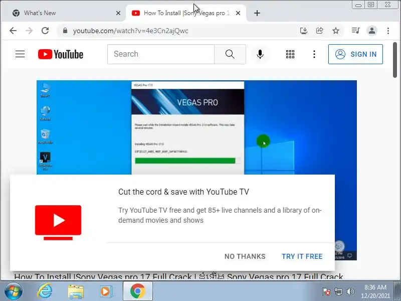Open the volume speaker icon in tray
Screen dimensions: 401x301
350,291
